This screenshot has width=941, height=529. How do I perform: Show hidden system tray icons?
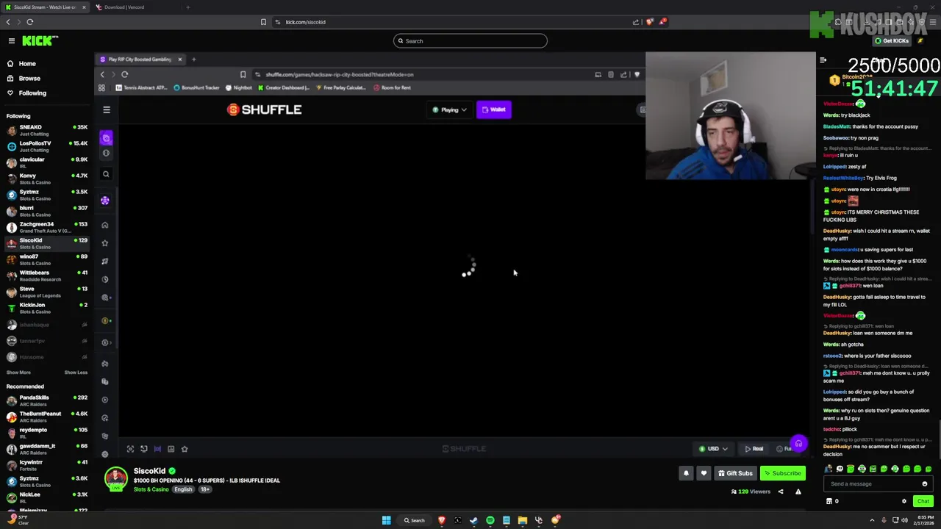click(873, 520)
